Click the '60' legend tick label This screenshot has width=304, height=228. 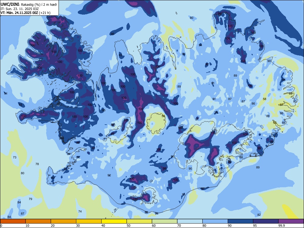click(154, 226)
